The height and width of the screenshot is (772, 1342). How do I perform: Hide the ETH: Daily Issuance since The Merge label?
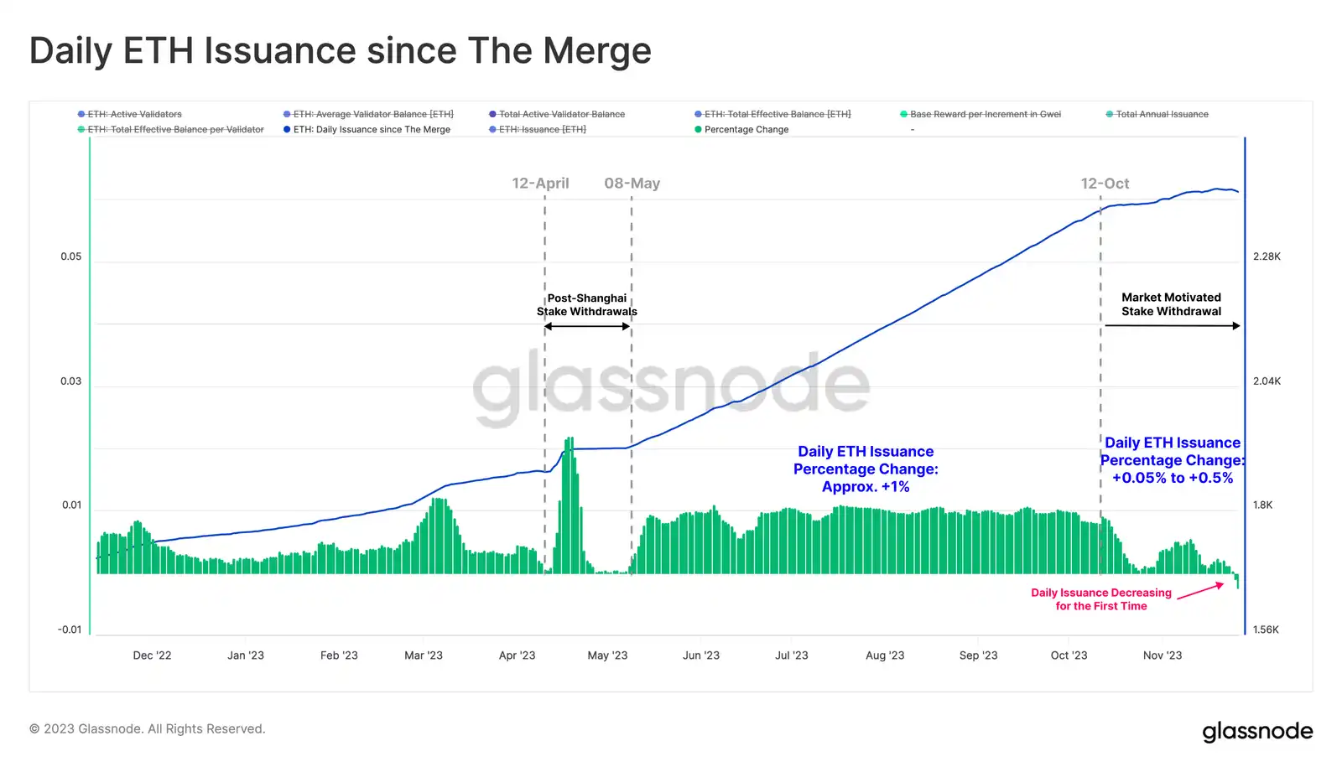[x=372, y=130]
